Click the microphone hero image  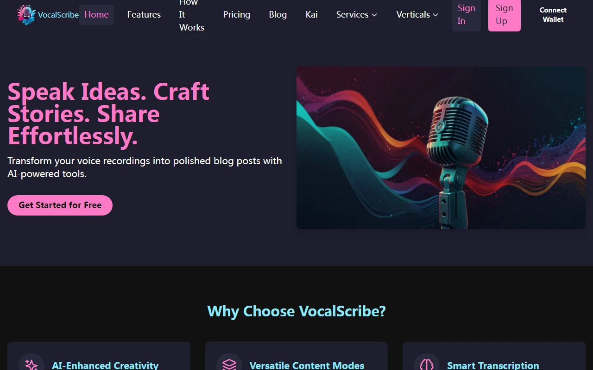click(x=441, y=147)
